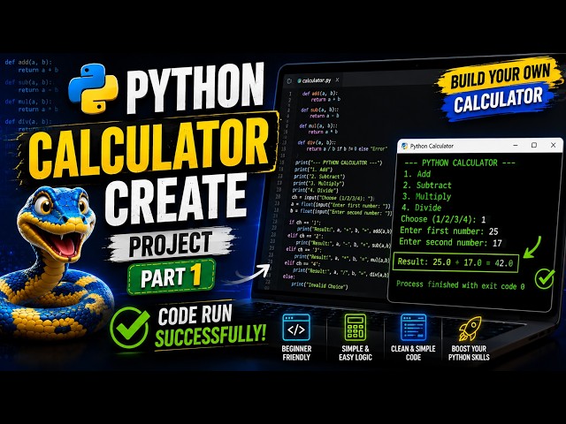The height and width of the screenshot is (424, 566).
Task: Close the calculator.py editor tab
Action: click(337, 79)
